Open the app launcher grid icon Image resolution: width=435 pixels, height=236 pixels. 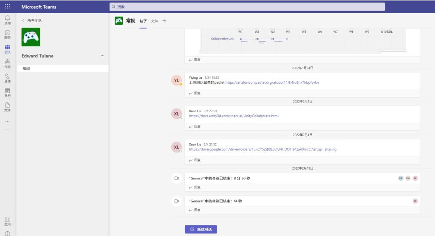click(8, 6)
